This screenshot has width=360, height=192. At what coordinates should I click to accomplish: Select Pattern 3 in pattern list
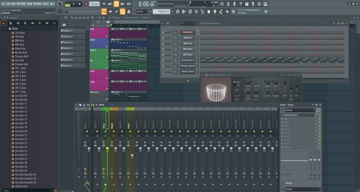[x=73, y=42]
